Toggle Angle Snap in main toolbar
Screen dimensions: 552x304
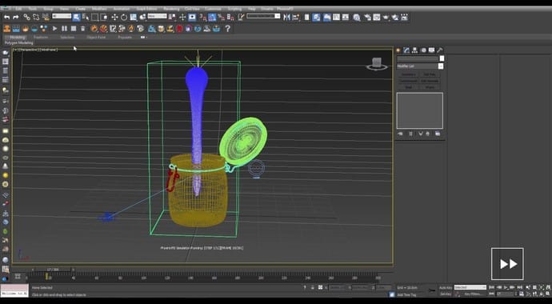pyautogui.click(x=211, y=17)
